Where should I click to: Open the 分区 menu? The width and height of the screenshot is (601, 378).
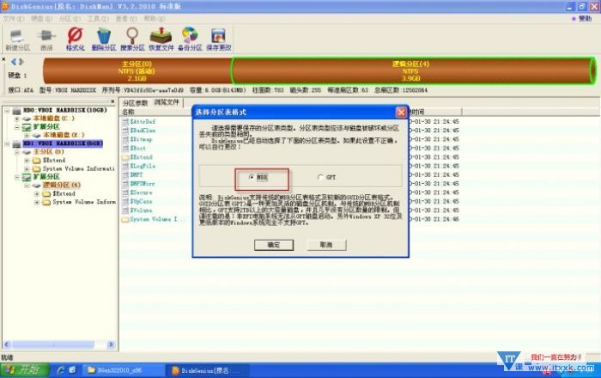(70, 18)
